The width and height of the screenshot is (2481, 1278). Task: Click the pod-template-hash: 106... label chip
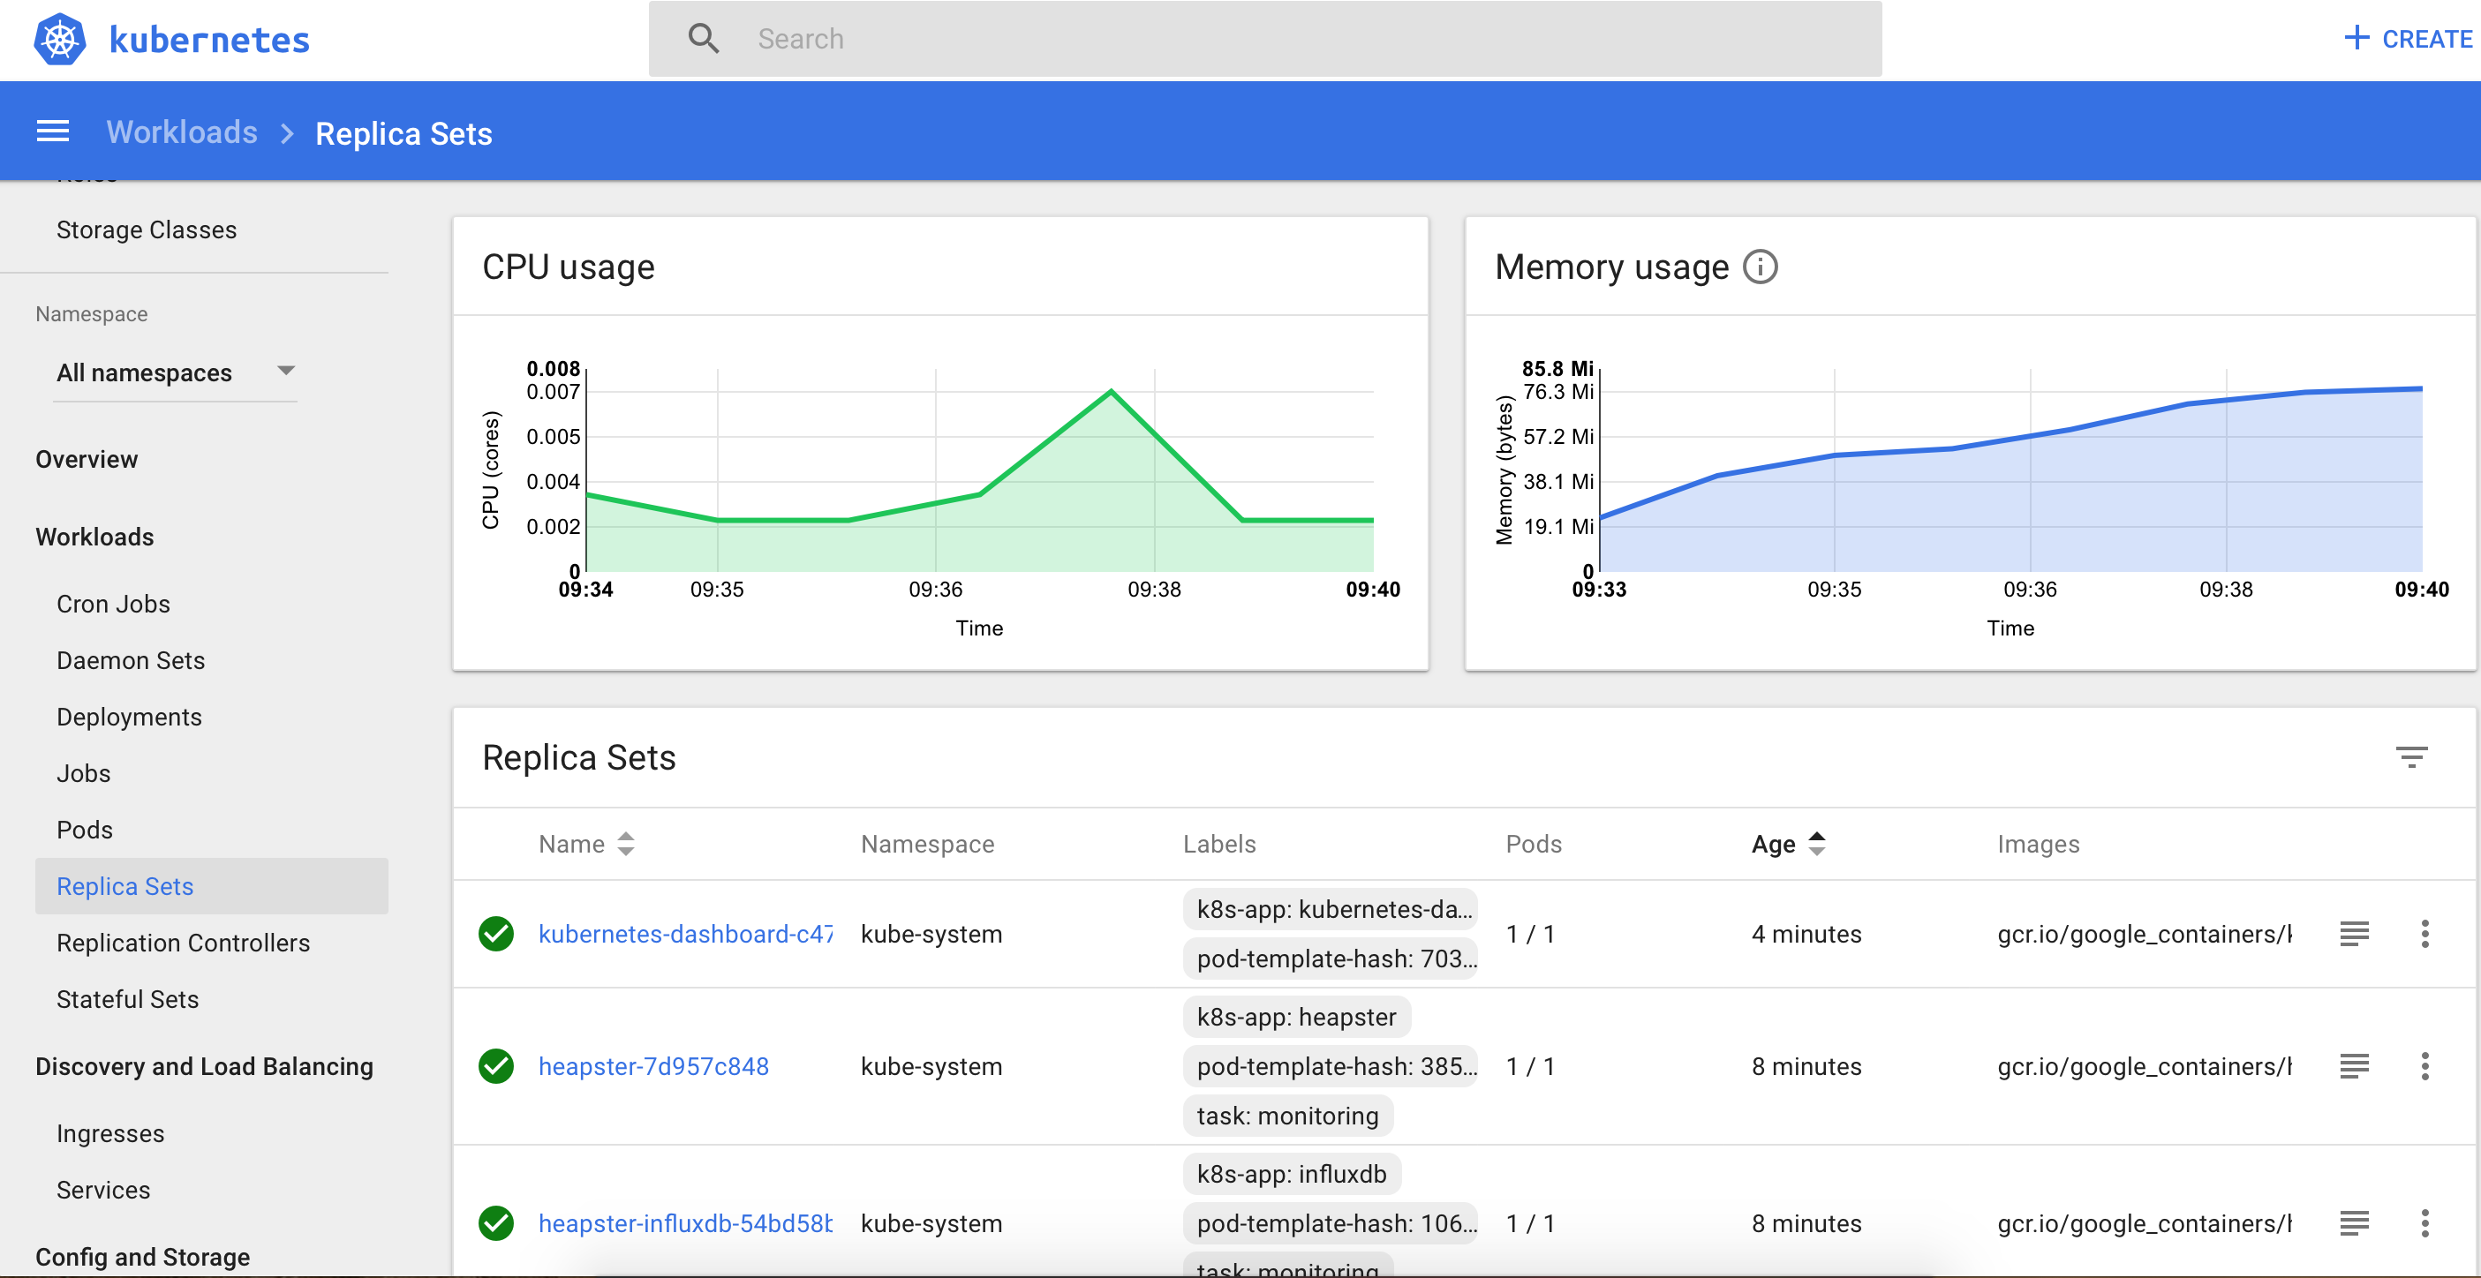(1329, 1223)
